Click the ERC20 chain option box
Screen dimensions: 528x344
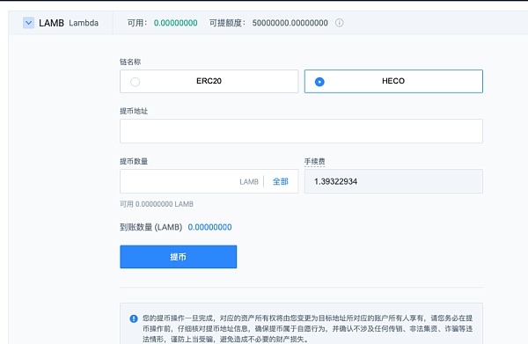[x=209, y=82]
